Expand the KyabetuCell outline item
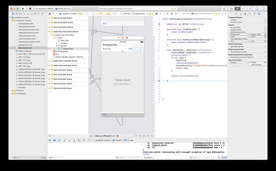 [59, 49]
